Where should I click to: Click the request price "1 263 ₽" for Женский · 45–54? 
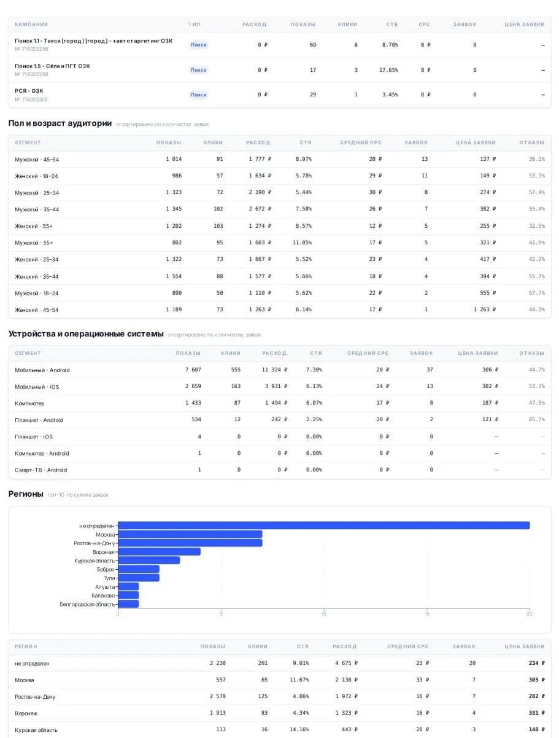coord(485,309)
